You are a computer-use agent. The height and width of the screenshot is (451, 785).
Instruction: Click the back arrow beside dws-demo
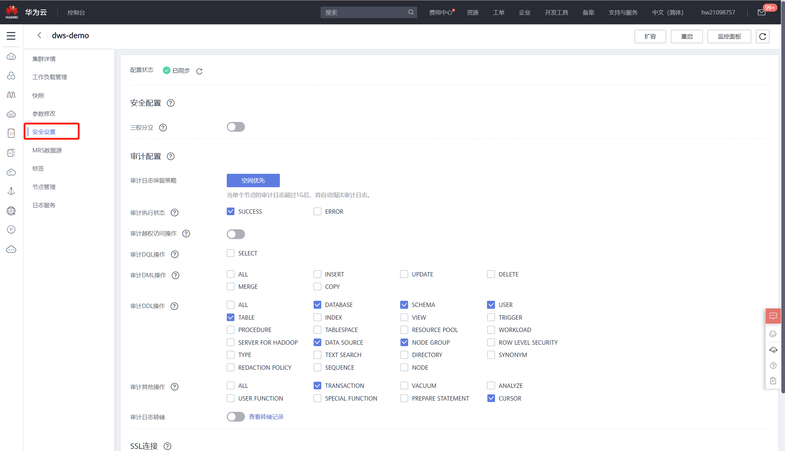pyautogui.click(x=39, y=35)
